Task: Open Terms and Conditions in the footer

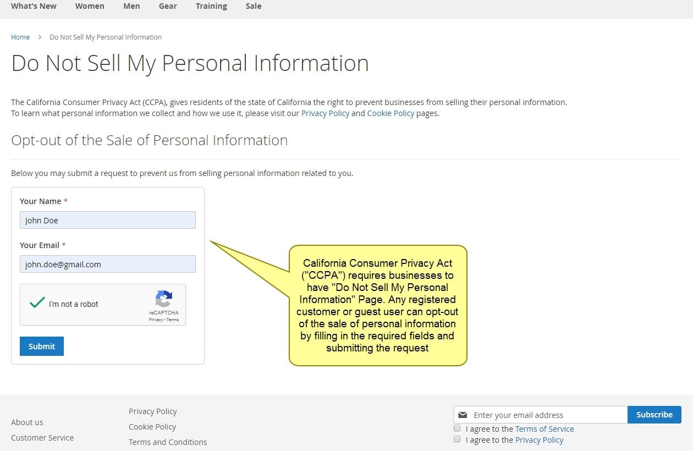Action: point(167,442)
